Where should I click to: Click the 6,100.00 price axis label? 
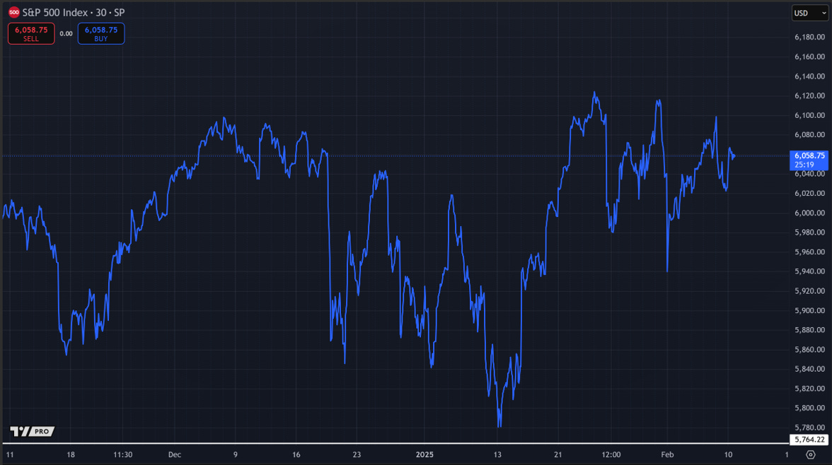[809, 115]
